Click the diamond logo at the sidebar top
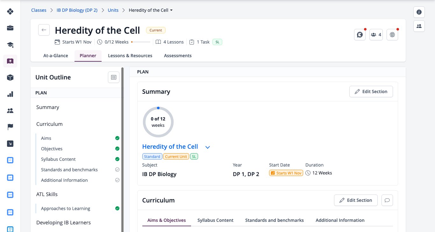Image resolution: width=435 pixels, height=232 pixels. 10,11
